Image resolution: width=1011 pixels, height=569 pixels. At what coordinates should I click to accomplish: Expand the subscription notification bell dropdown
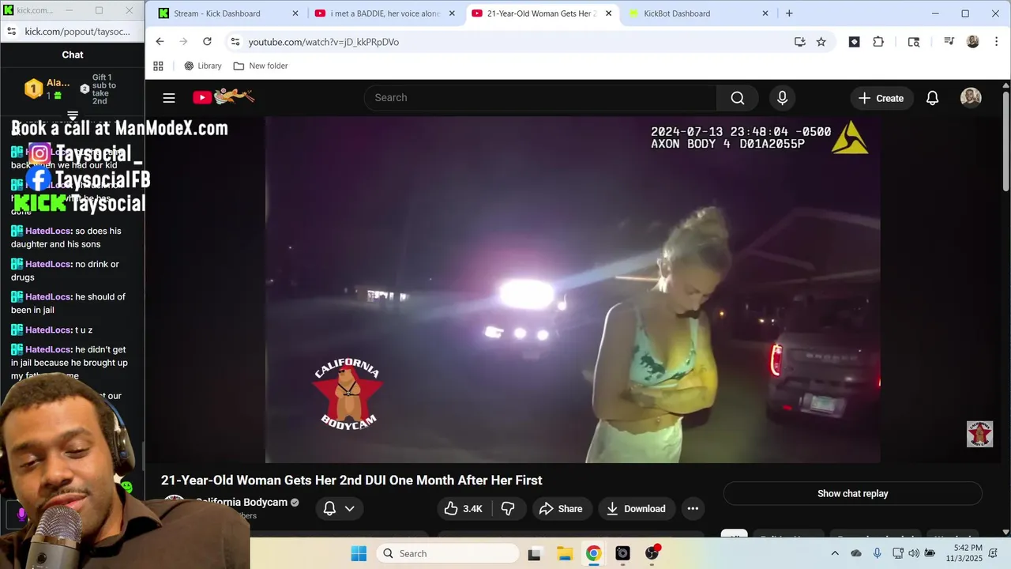click(340, 509)
